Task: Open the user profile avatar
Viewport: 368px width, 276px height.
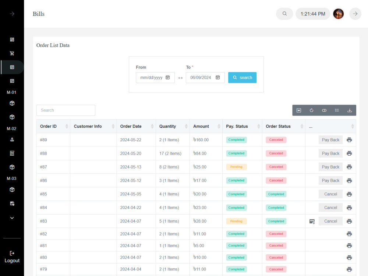Action: click(x=339, y=14)
